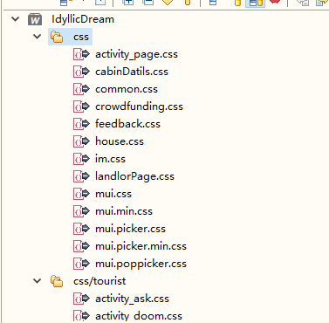
Task: Collapse the css/tourist folder chevron
Action: (38, 281)
